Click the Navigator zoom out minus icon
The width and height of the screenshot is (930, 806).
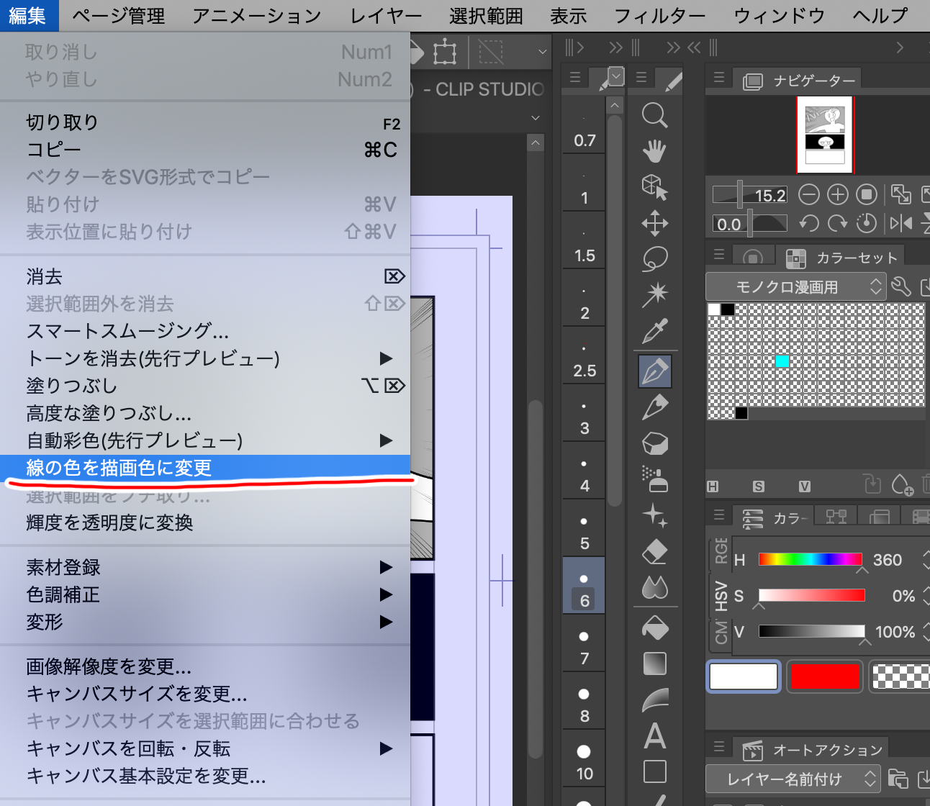tap(809, 194)
